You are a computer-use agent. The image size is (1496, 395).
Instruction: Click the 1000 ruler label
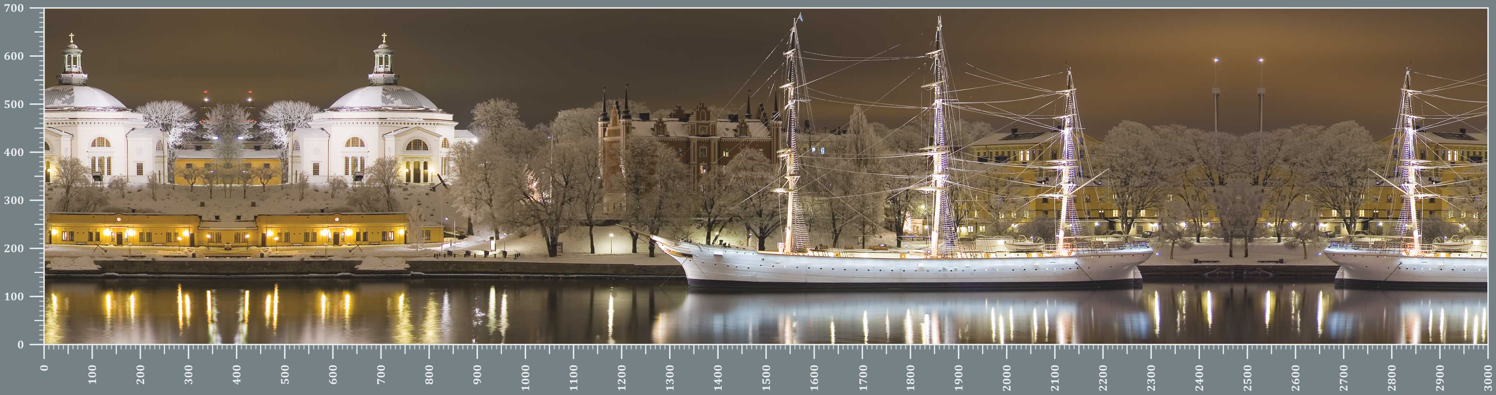click(526, 378)
